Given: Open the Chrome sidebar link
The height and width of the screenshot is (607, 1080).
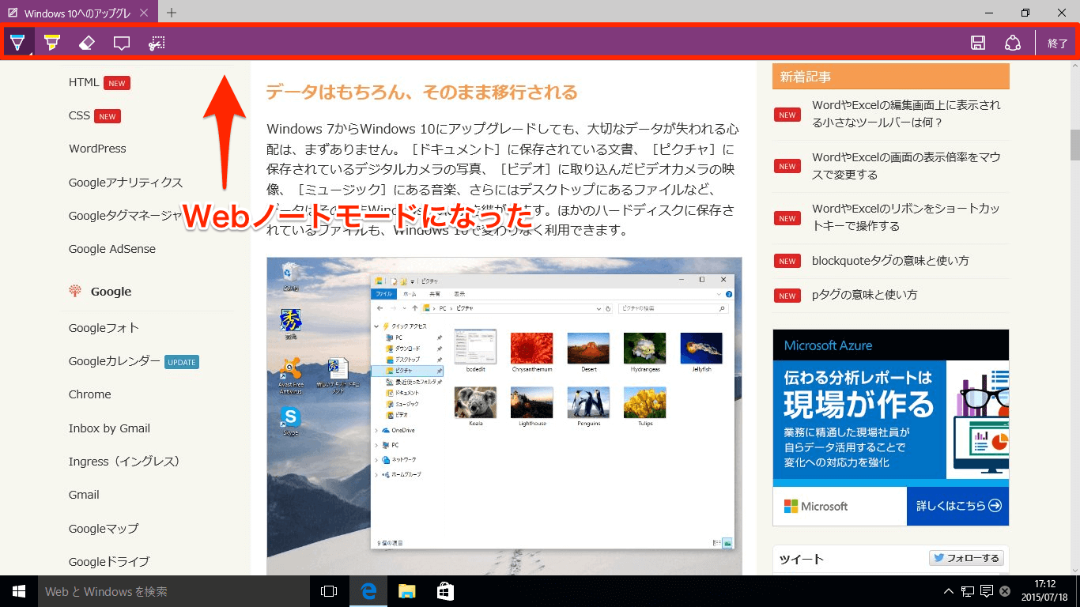Looking at the screenshot, I should point(90,394).
